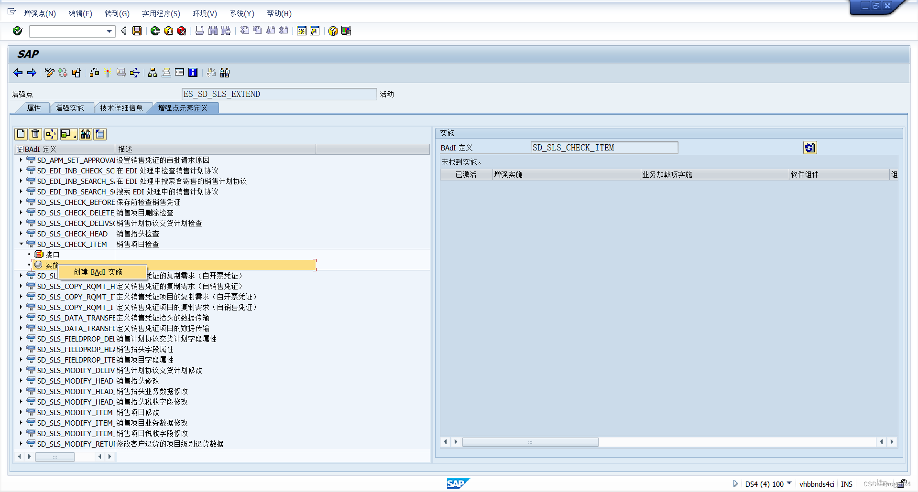Expand the SD_SLS_MODIFY_RETU tree node
This screenshot has height=492, width=918.
click(x=21, y=444)
